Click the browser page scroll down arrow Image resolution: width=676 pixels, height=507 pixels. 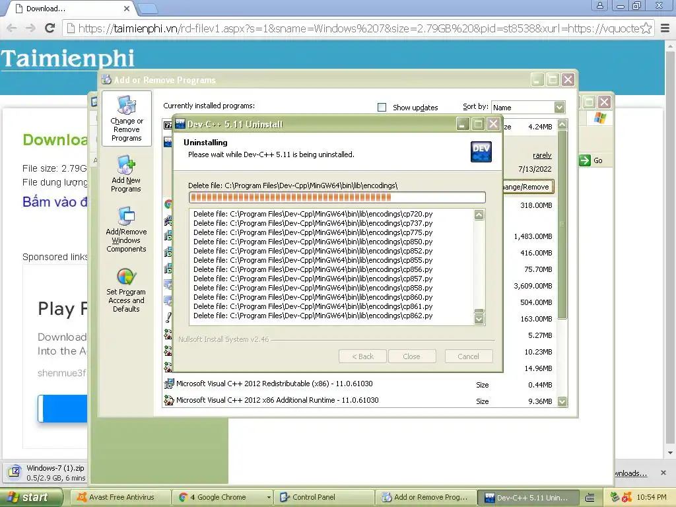click(x=670, y=453)
